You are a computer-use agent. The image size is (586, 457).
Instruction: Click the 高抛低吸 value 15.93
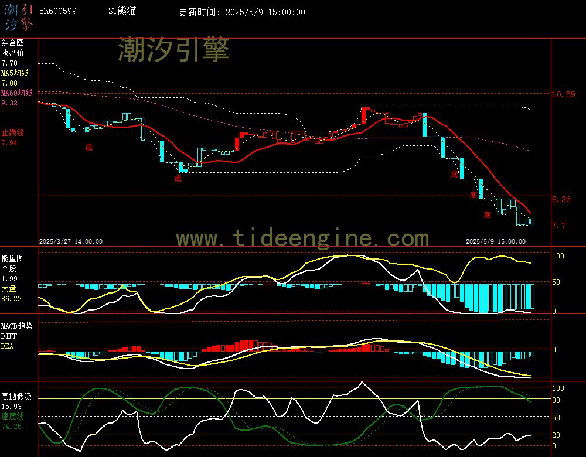tap(11, 407)
